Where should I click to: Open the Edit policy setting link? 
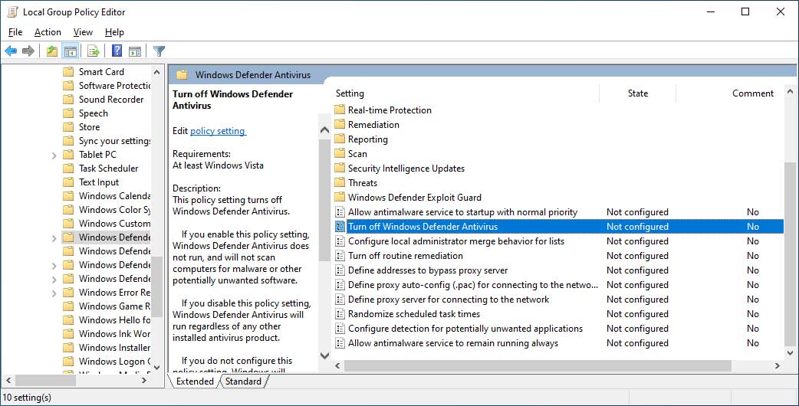point(218,131)
